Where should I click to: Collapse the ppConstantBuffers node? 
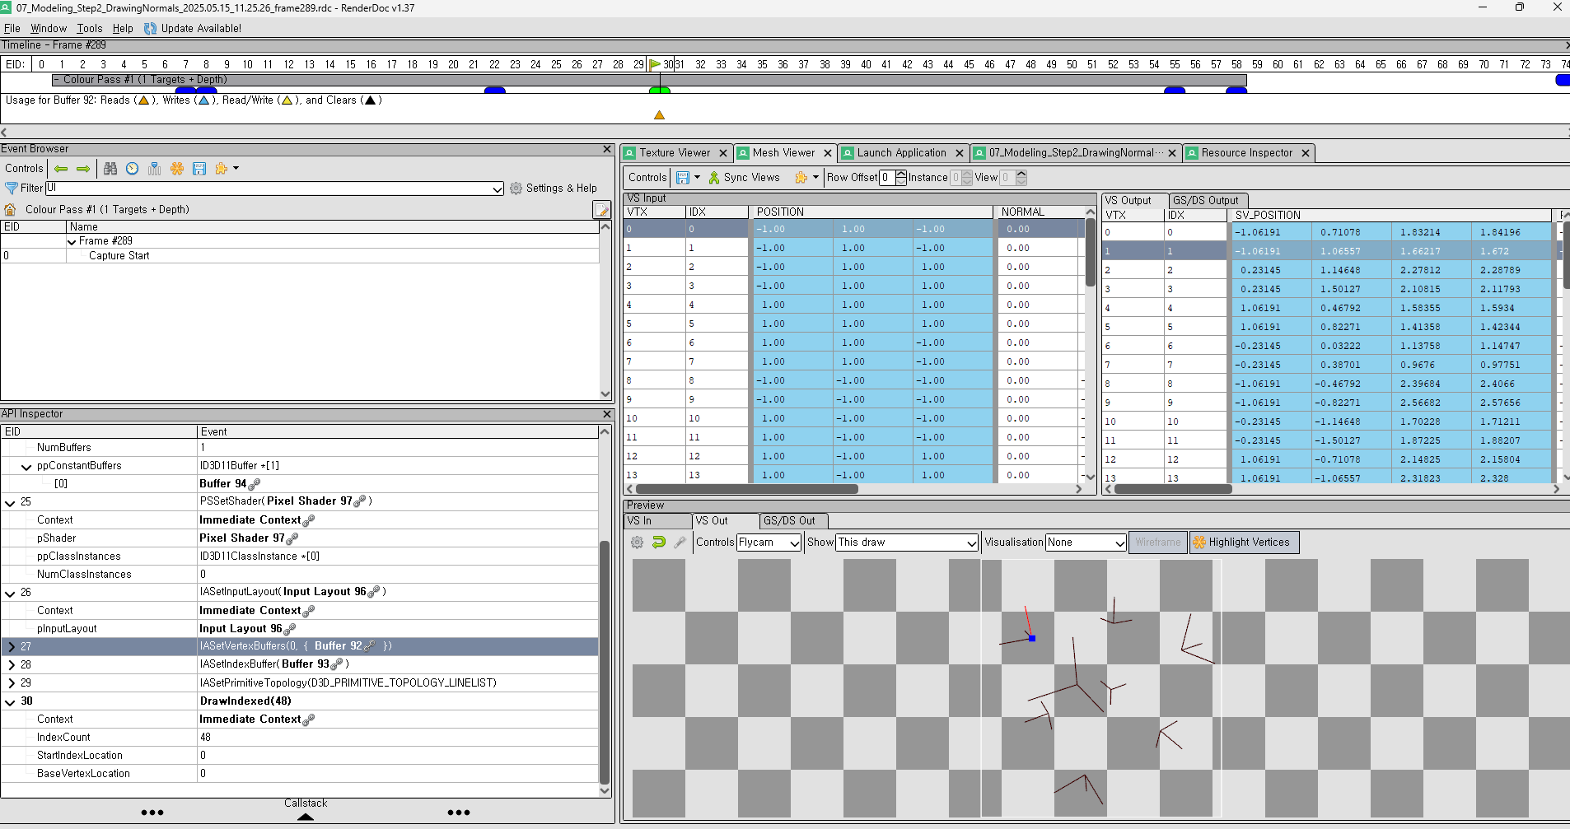pyautogui.click(x=26, y=467)
